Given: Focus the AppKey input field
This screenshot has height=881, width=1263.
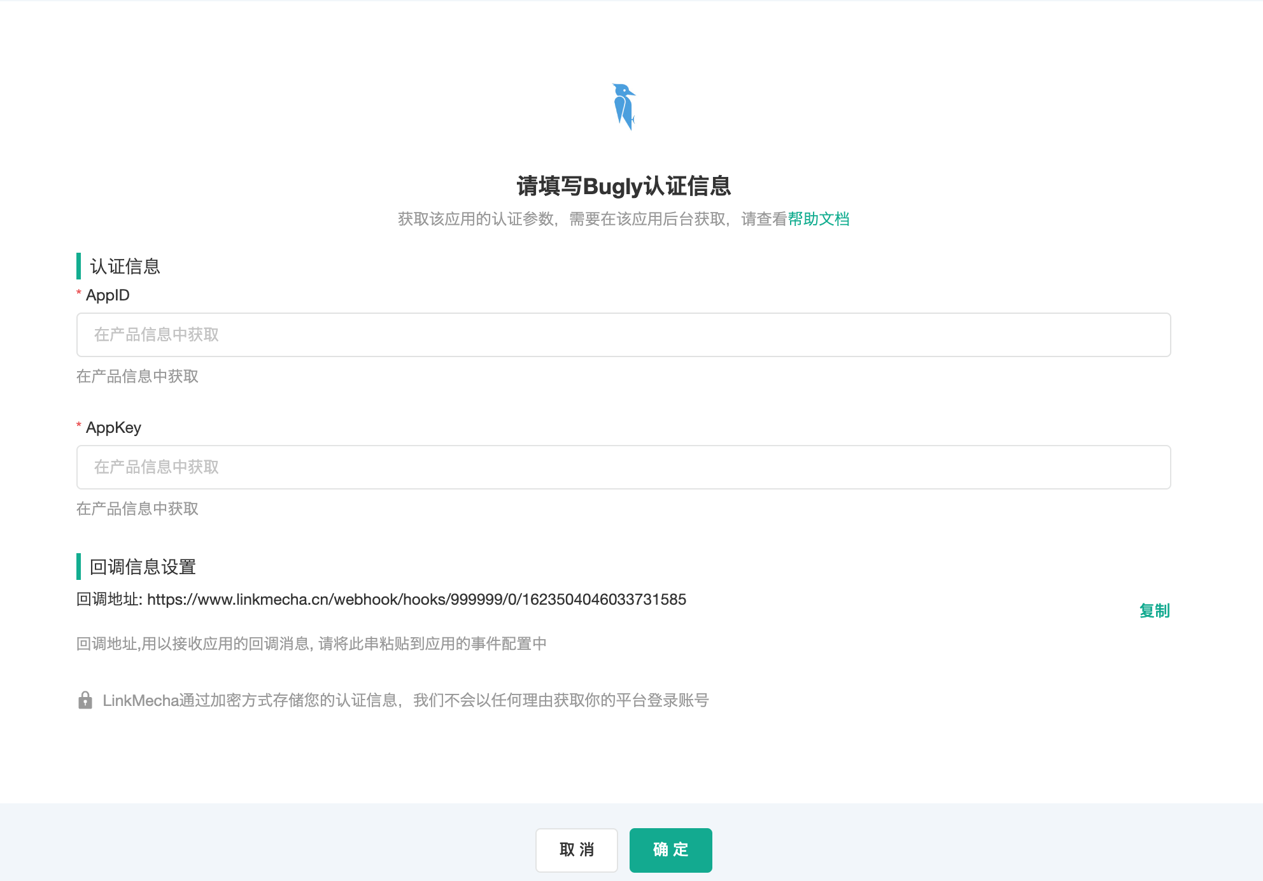Looking at the screenshot, I should pyautogui.click(x=624, y=467).
